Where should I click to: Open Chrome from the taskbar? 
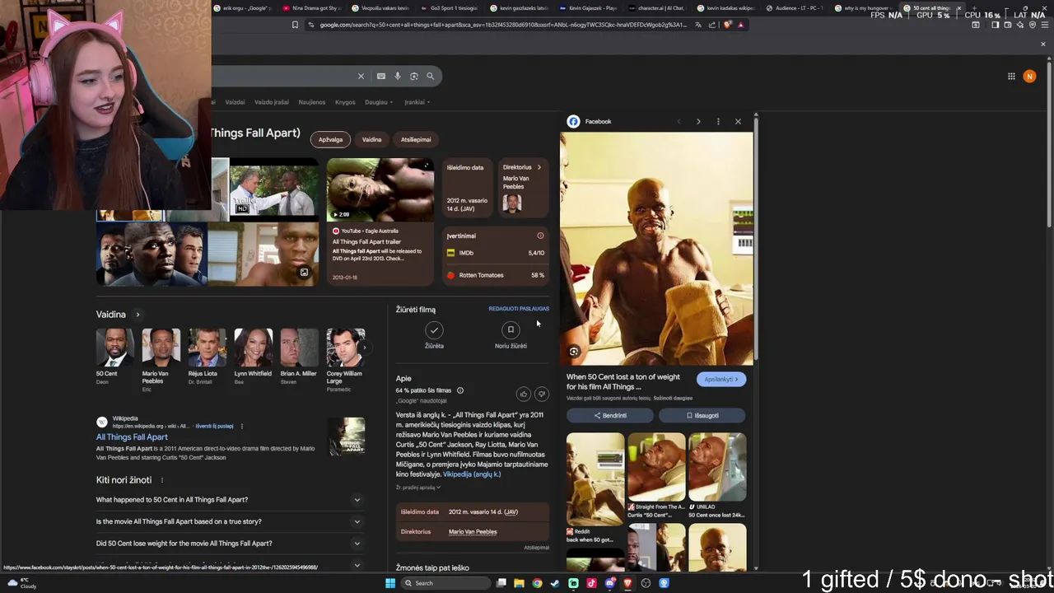coord(537,583)
